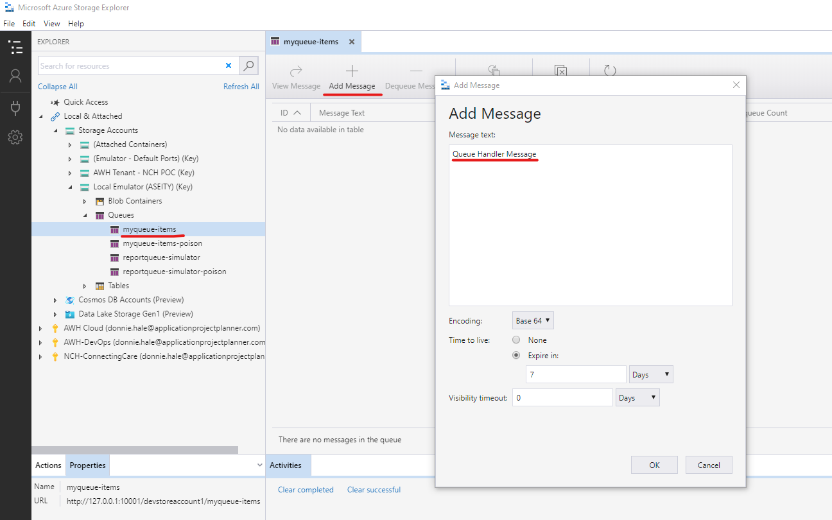Select reportqueue-simulator-poison queue

coord(175,272)
